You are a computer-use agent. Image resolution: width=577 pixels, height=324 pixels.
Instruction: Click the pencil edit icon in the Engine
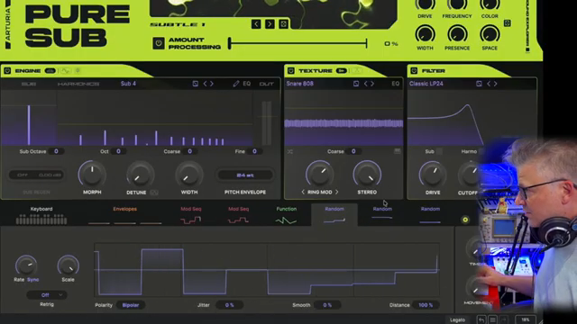(236, 84)
